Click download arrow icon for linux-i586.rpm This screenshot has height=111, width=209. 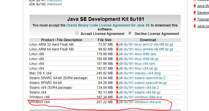[x=117, y=54]
